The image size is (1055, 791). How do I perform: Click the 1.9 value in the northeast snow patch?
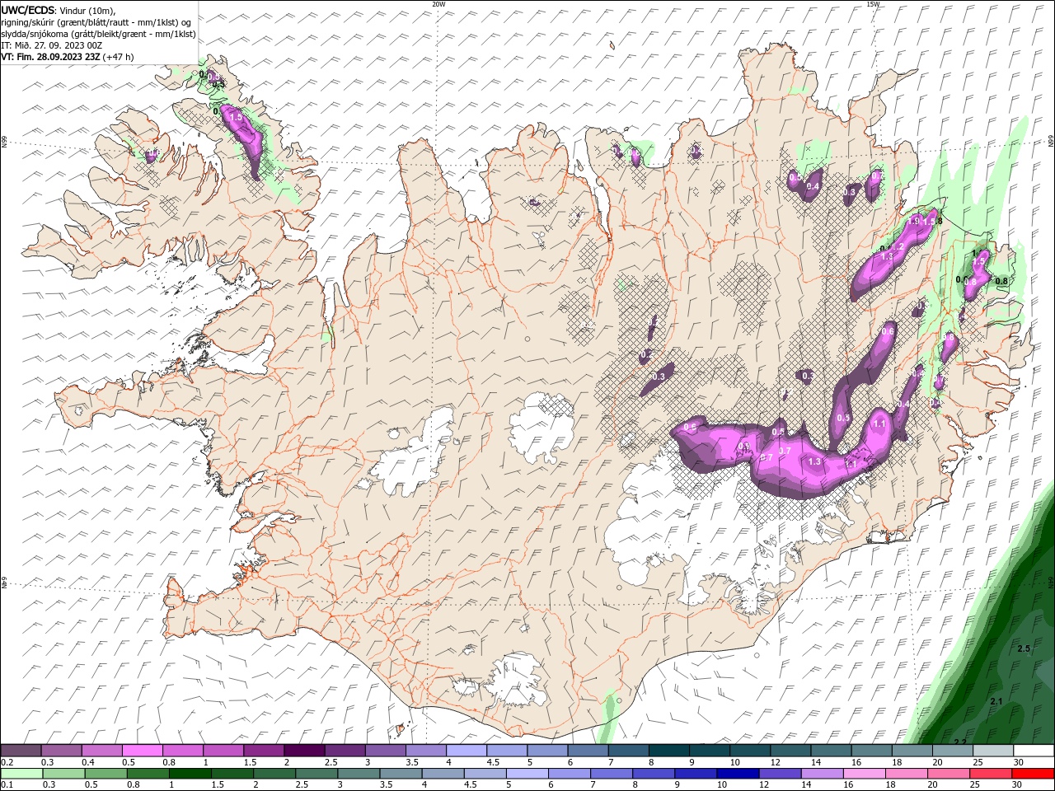point(913,221)
